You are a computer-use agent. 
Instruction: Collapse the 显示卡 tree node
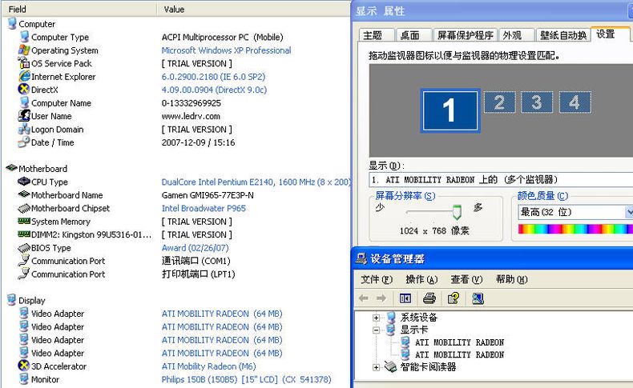tap(377, 330)
